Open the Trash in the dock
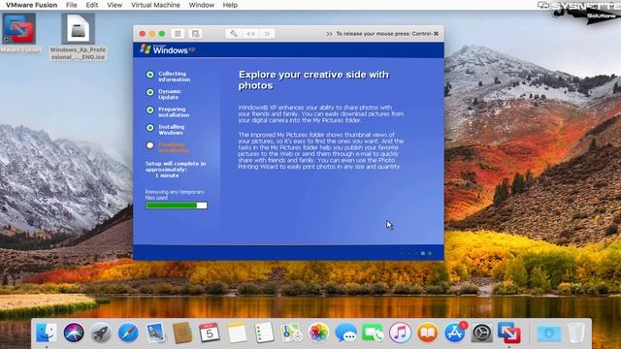The image size is (621, 349). 575,333
